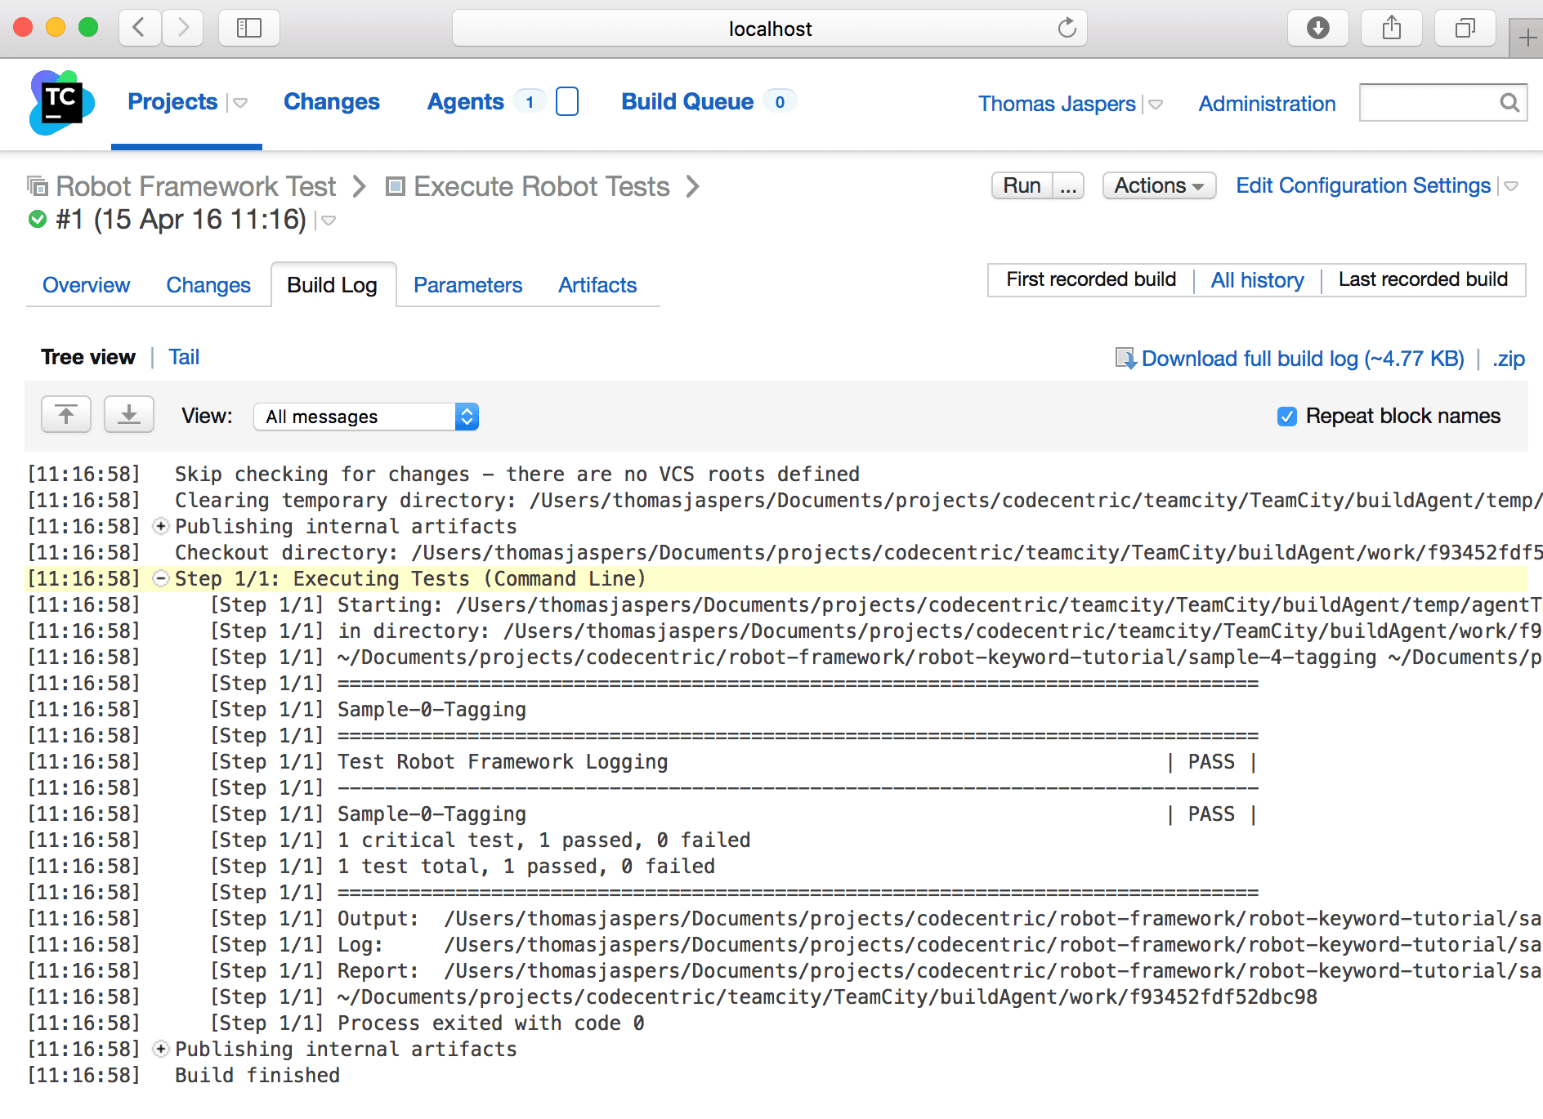Image resolution: width=1543 pixels, height=1119 pixels.
Task: Expand the Projects dropdown arrow
Action: (240, 103)
